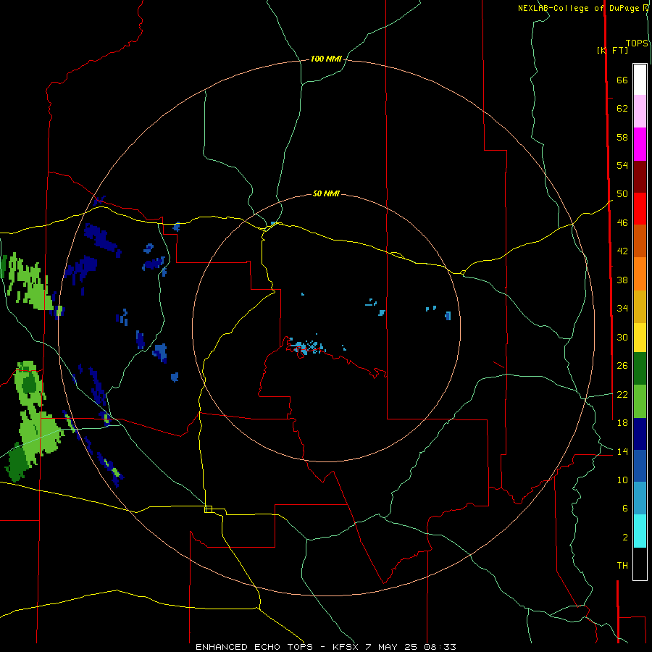Click the '46' legend value
Screen dimensions: 652x652
(x=622, y=222)
